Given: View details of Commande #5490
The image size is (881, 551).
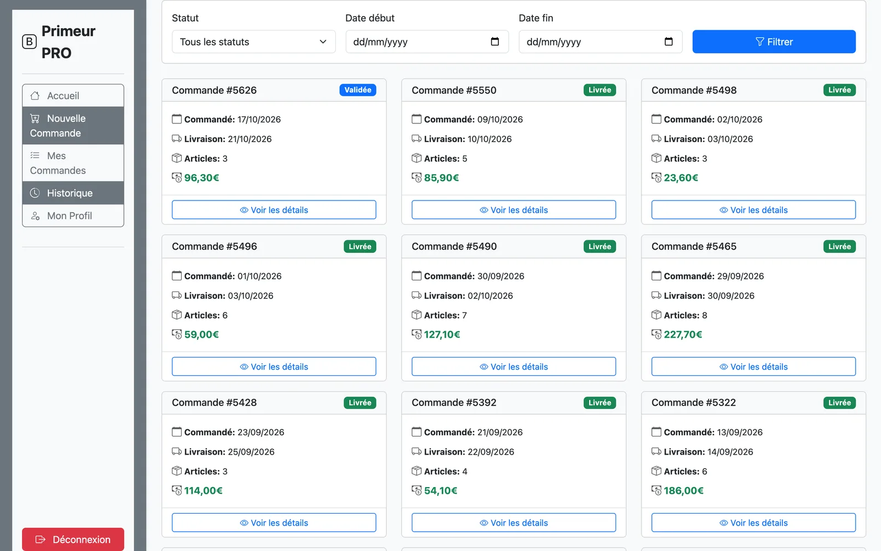Looking at the screenshot, I should (x=514, y=366).
